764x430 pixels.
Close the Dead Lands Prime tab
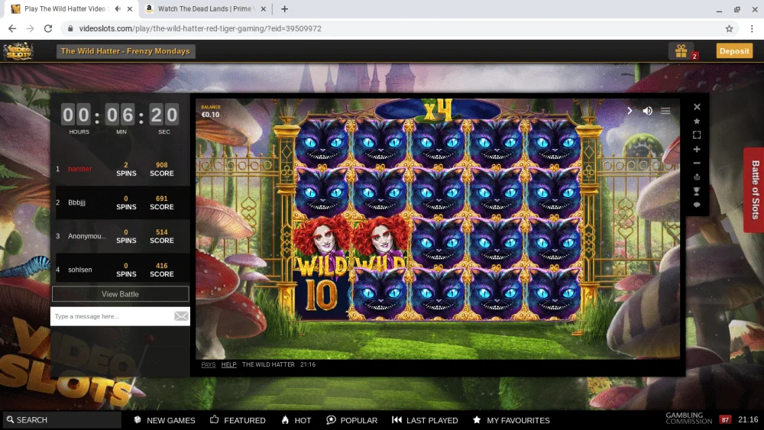tap(263, 8)
